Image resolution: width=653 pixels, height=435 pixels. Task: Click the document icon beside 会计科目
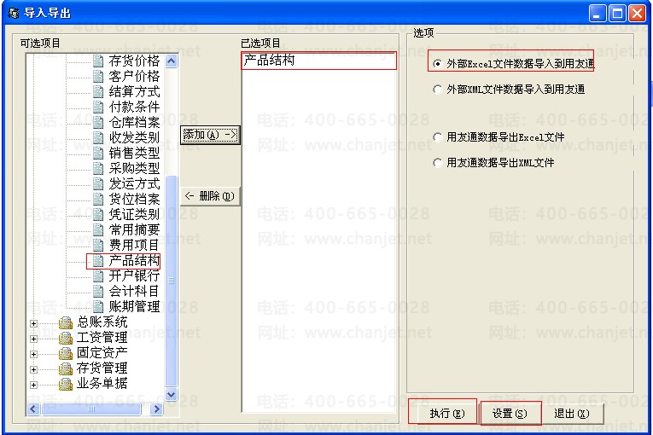(x=98, y=292)
